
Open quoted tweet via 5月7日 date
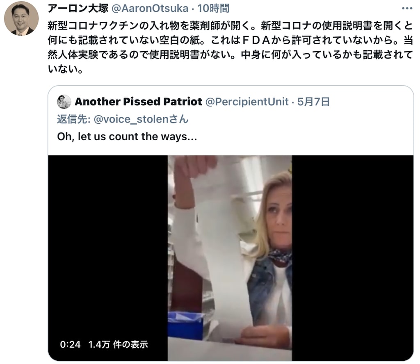click(313, 102)
